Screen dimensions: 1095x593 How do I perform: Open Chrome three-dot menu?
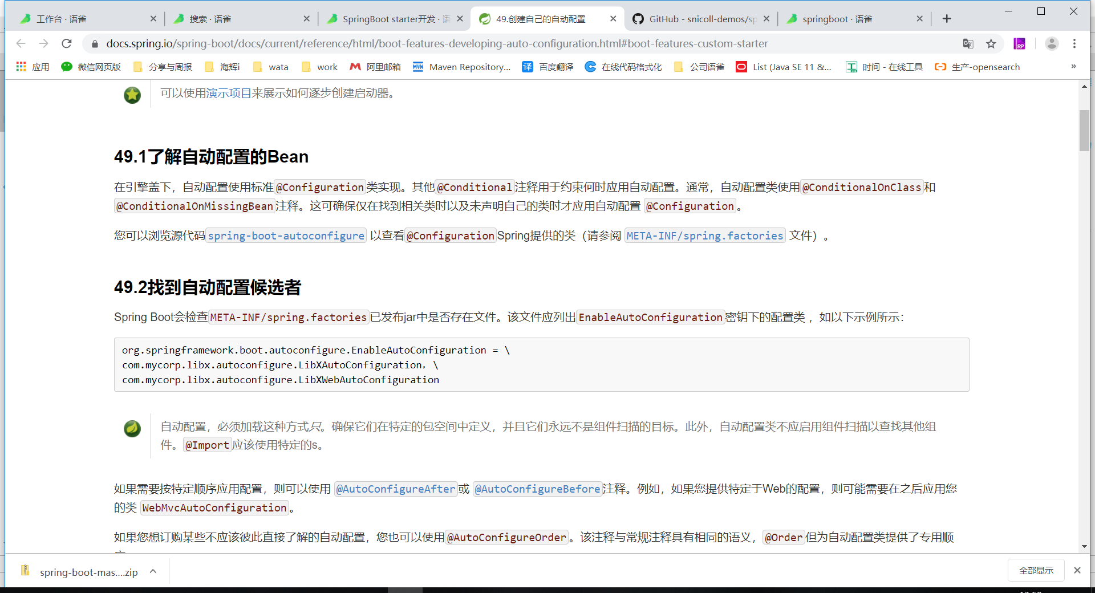pyautogui.click(x=1074, y=43)
